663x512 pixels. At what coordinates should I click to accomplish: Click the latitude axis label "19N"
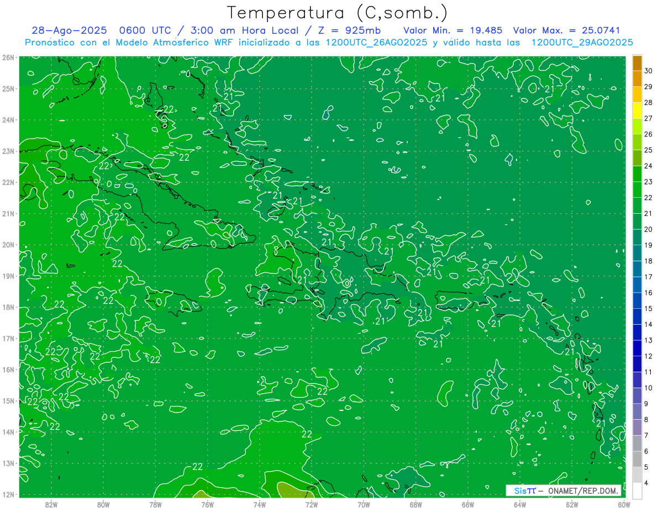pyautogui.click(x=8, y=276)
